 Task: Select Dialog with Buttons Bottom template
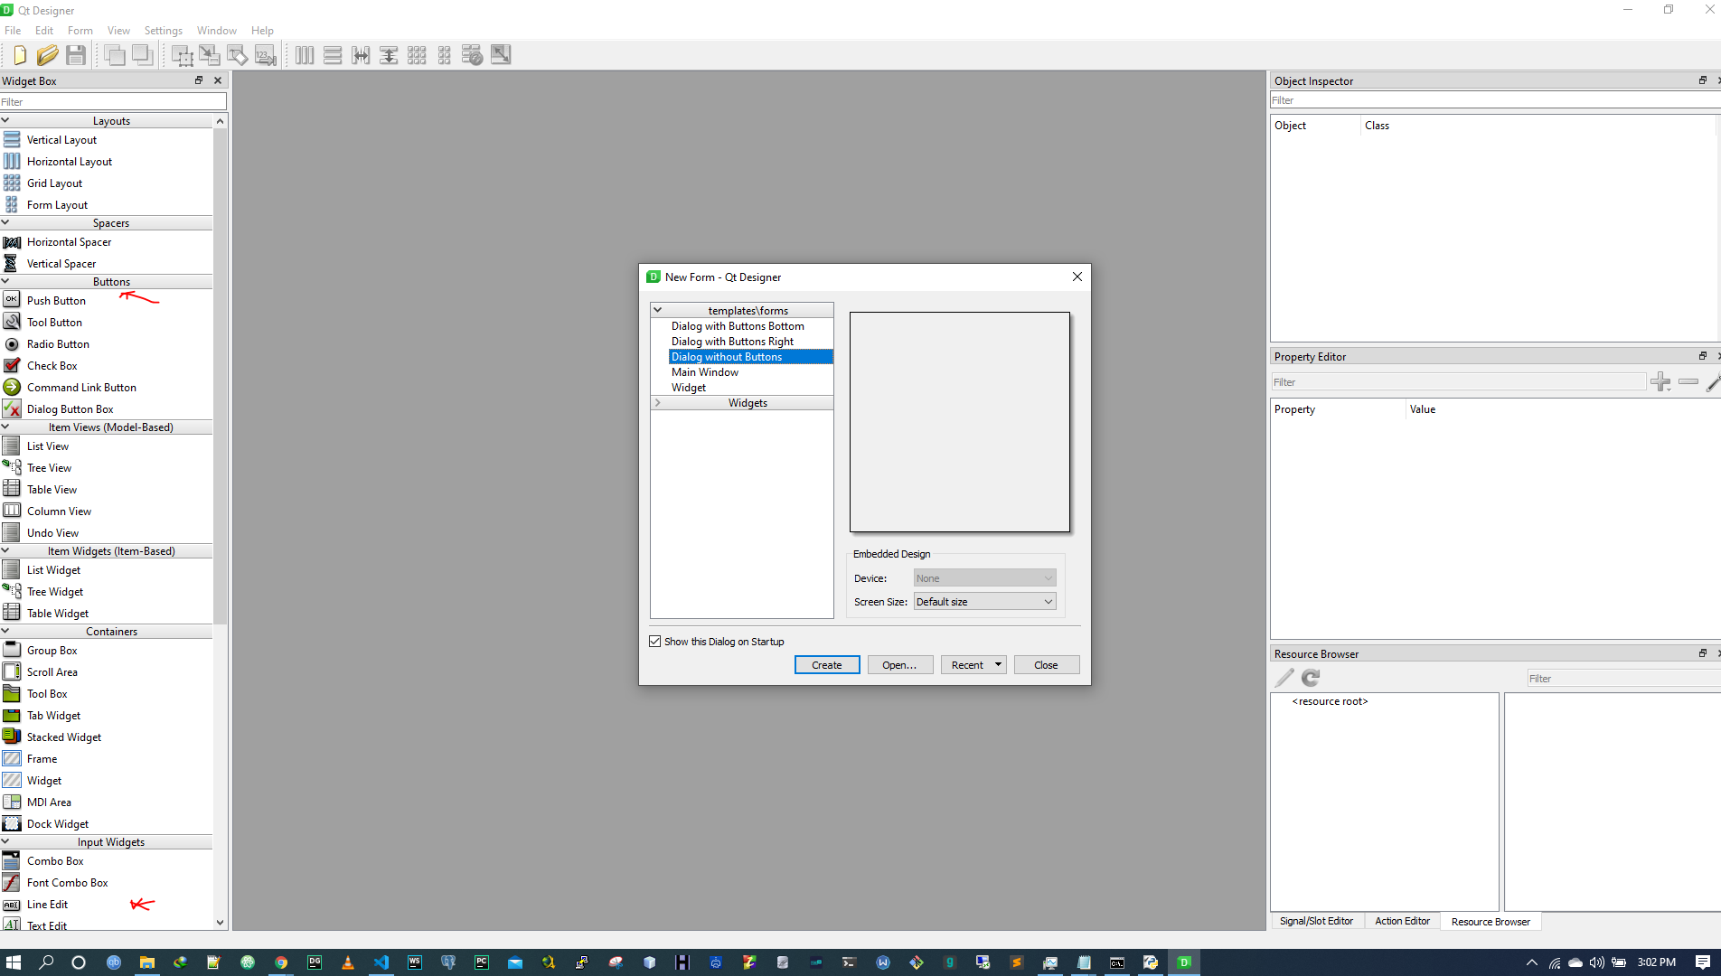[738, 326]
